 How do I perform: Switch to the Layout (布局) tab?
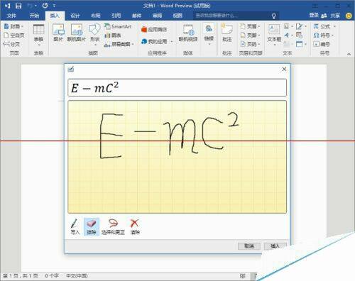[x=96, y=16]
